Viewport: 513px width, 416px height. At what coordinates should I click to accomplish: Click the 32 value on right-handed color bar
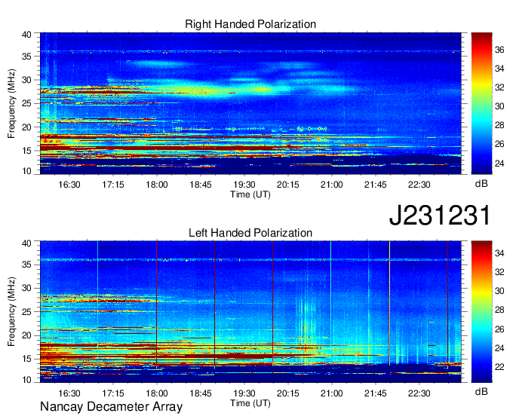click(x=499, y=87)
